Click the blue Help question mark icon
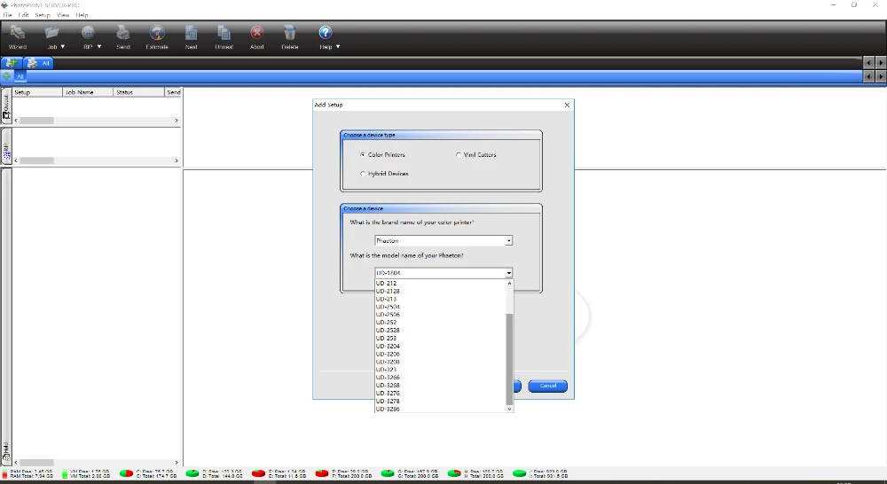 [x=326, y=33]
